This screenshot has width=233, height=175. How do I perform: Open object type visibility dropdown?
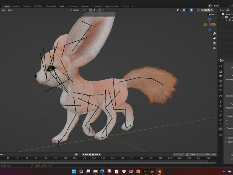(x=179, y=10)
